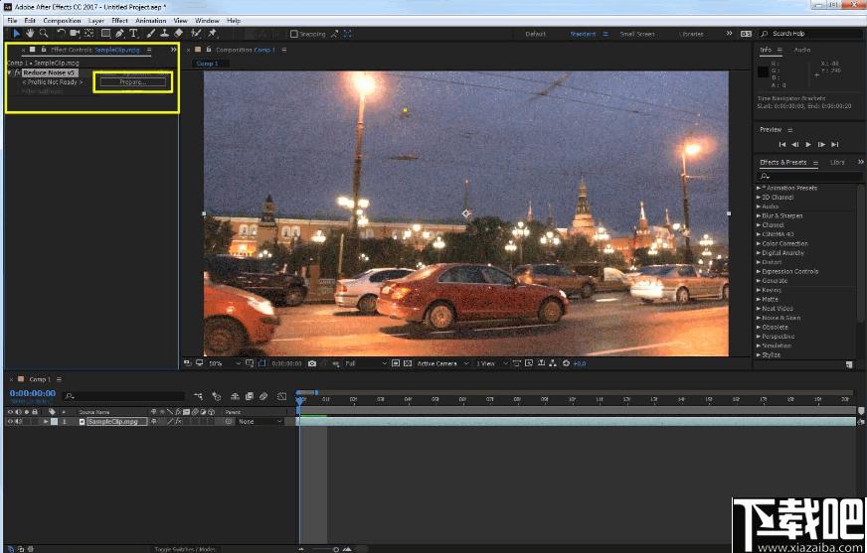Image resolution: width=867 pixels, height=553 pixels.
Task: Open the 50% magnification dropdown
Action: pyautogui.click(x=224, y=363)
